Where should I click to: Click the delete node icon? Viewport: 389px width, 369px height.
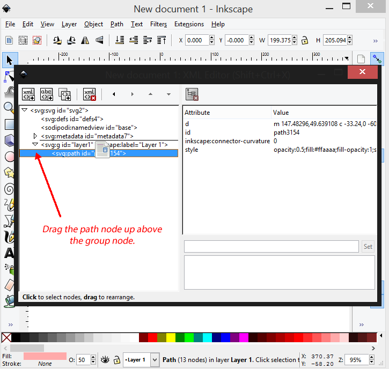(90, 94)
